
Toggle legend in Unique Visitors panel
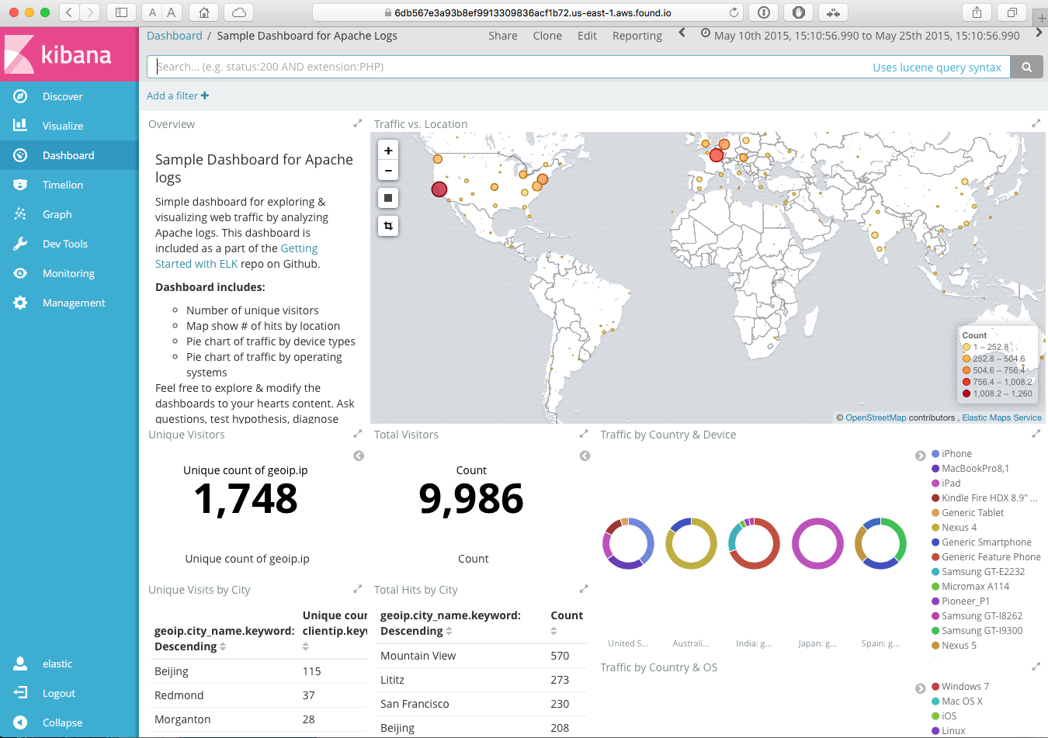pos(359,456)
